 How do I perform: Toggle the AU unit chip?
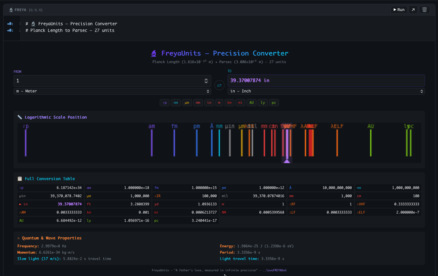(251, 103)
